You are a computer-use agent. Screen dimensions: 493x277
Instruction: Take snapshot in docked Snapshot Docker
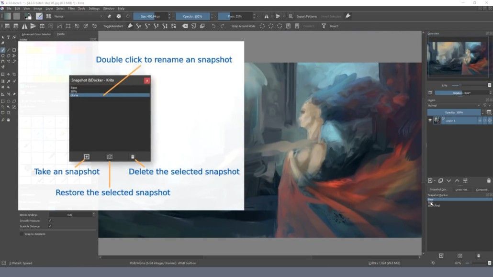[441, 255]
